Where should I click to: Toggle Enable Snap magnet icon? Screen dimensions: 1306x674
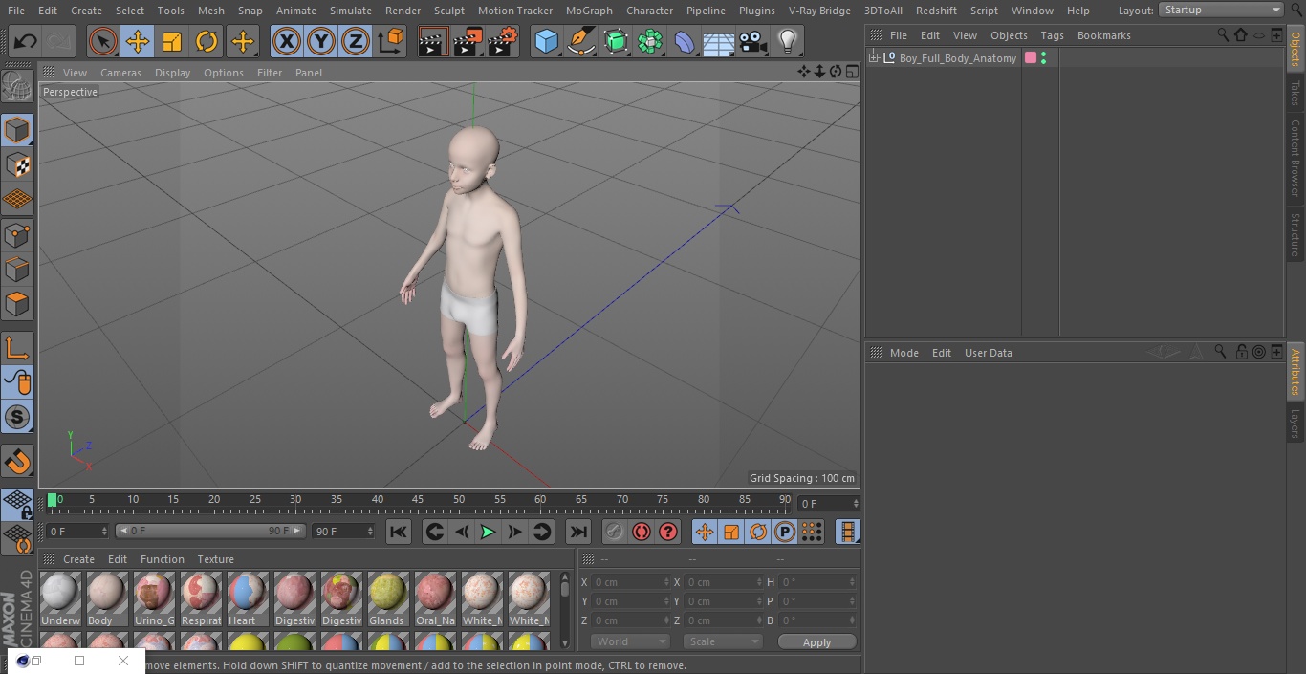tap(17, 462)
